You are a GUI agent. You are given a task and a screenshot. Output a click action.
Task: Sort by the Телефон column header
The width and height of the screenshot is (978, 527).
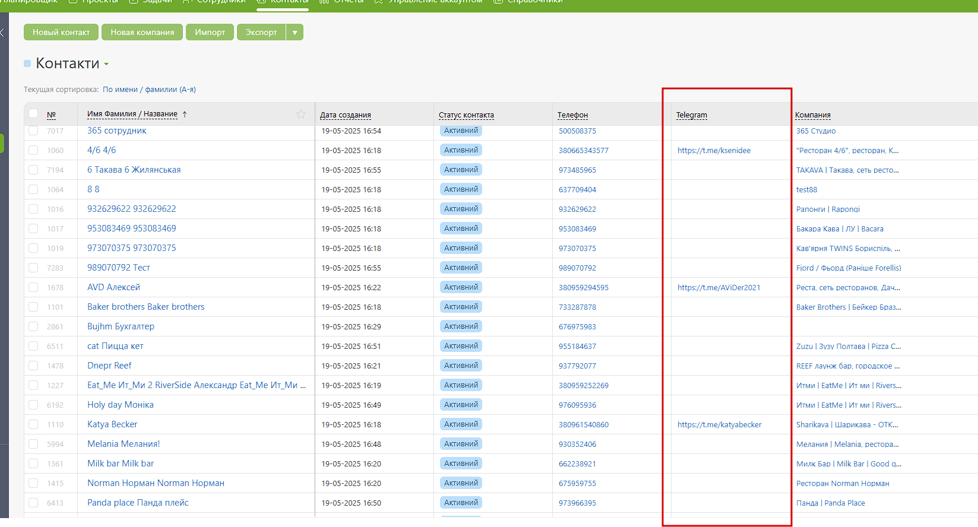[572, 115]
